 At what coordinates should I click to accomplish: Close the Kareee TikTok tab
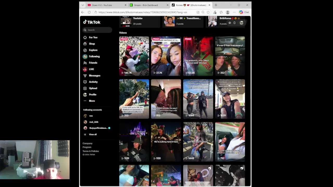pos(210,5)
